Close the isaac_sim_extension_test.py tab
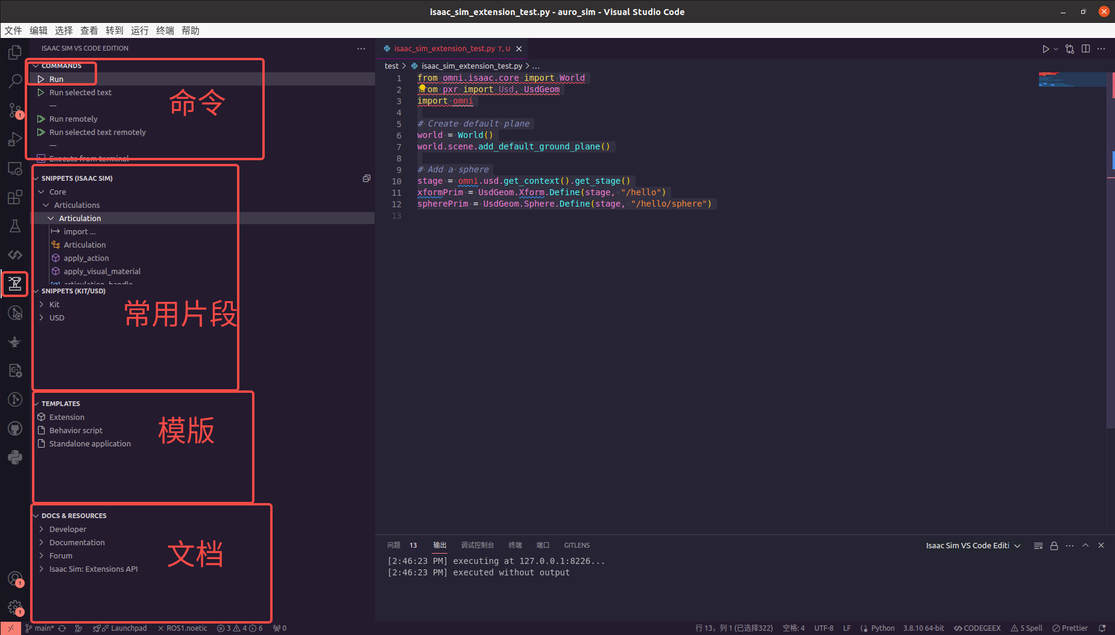Viewport: 1115px width, 635px height. click(x=519, y=49)
